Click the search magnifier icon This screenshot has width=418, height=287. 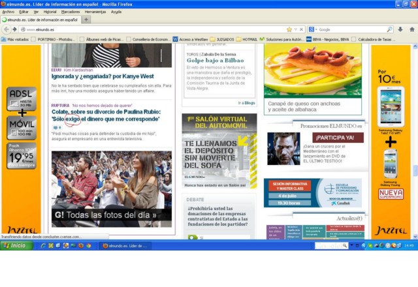tap(389, 29)
